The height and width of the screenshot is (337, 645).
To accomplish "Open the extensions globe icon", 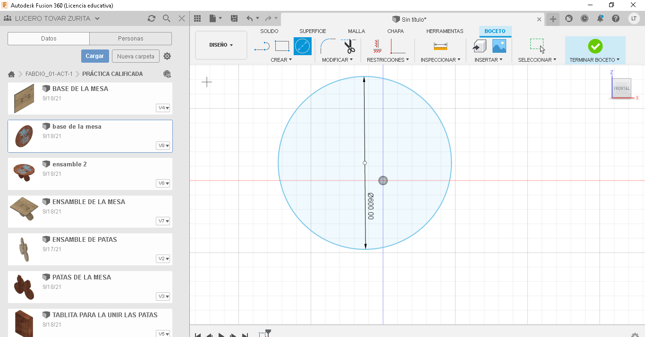I will coord(569,18).
